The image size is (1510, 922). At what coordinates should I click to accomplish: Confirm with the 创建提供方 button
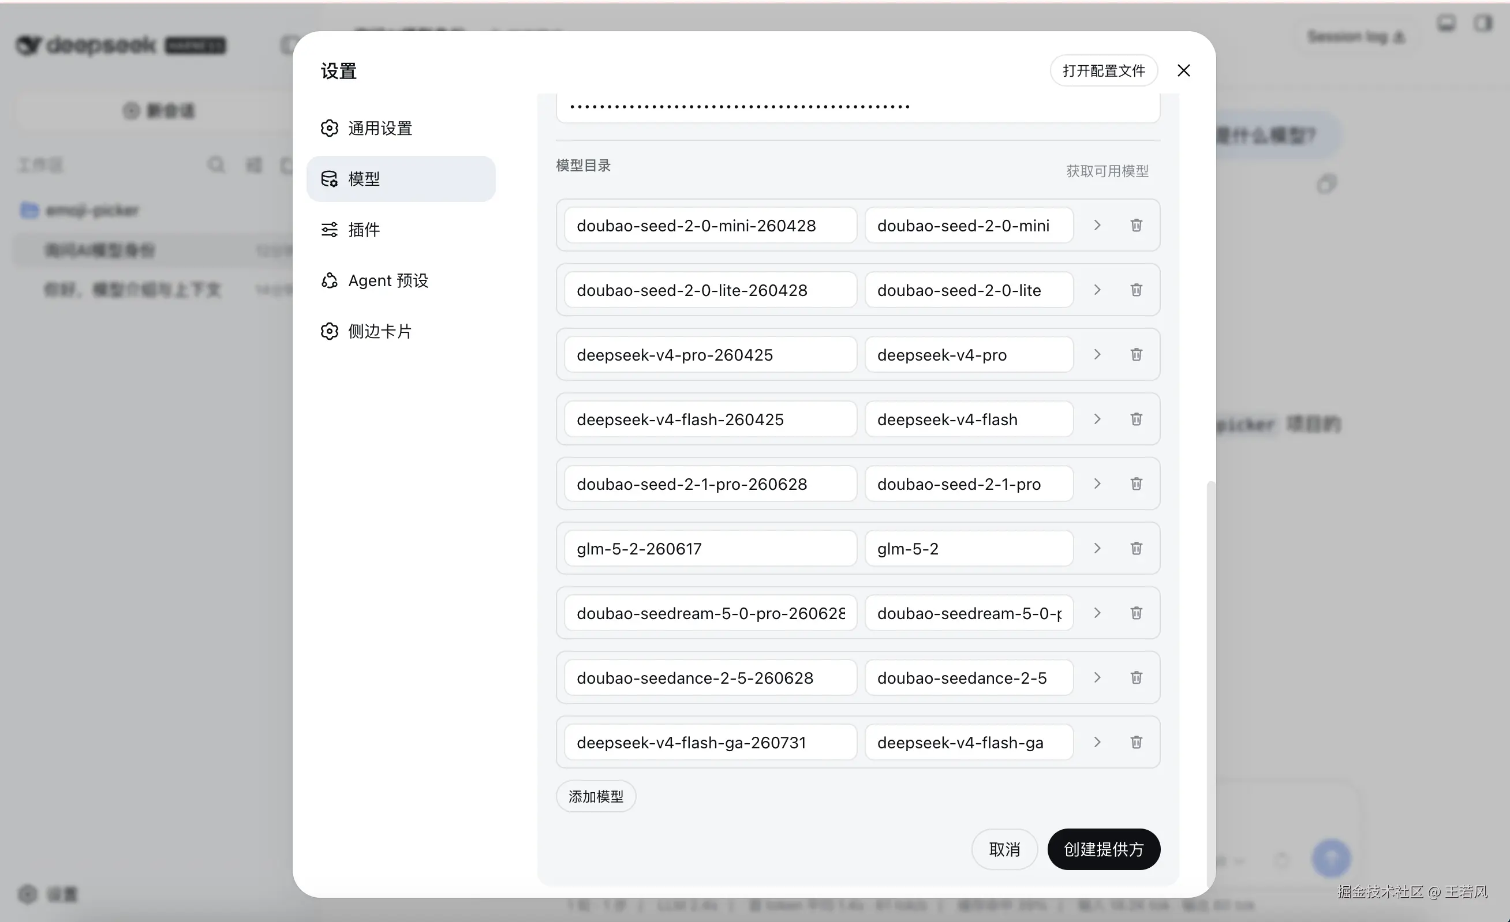pyautogui.click(x=1103, y=850)
